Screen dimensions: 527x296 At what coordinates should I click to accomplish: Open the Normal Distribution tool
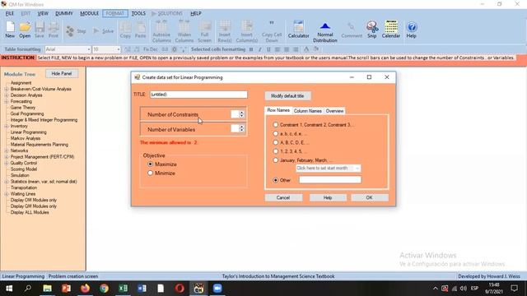point(325,32)
